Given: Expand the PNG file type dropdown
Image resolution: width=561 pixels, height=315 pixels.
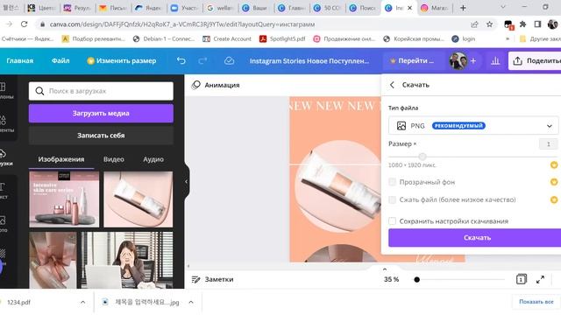Looking at the screenshot, I should 473,126.
